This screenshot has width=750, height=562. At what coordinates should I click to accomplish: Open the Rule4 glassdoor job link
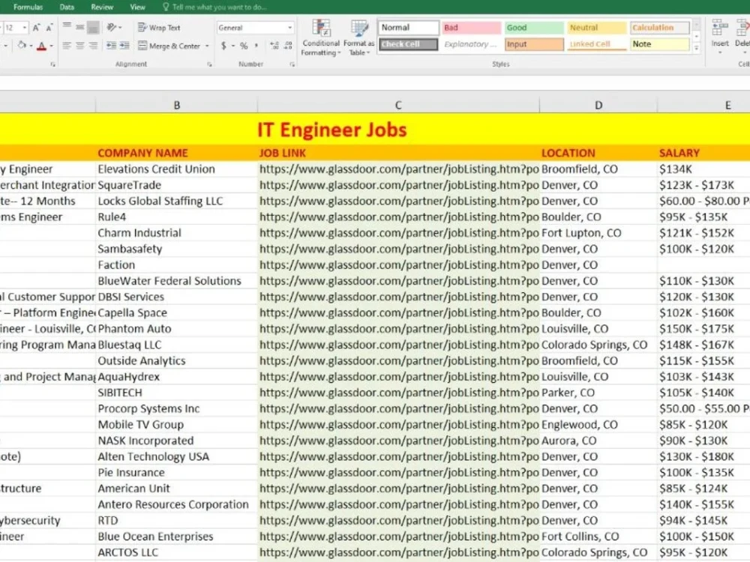tap(399, 217)
